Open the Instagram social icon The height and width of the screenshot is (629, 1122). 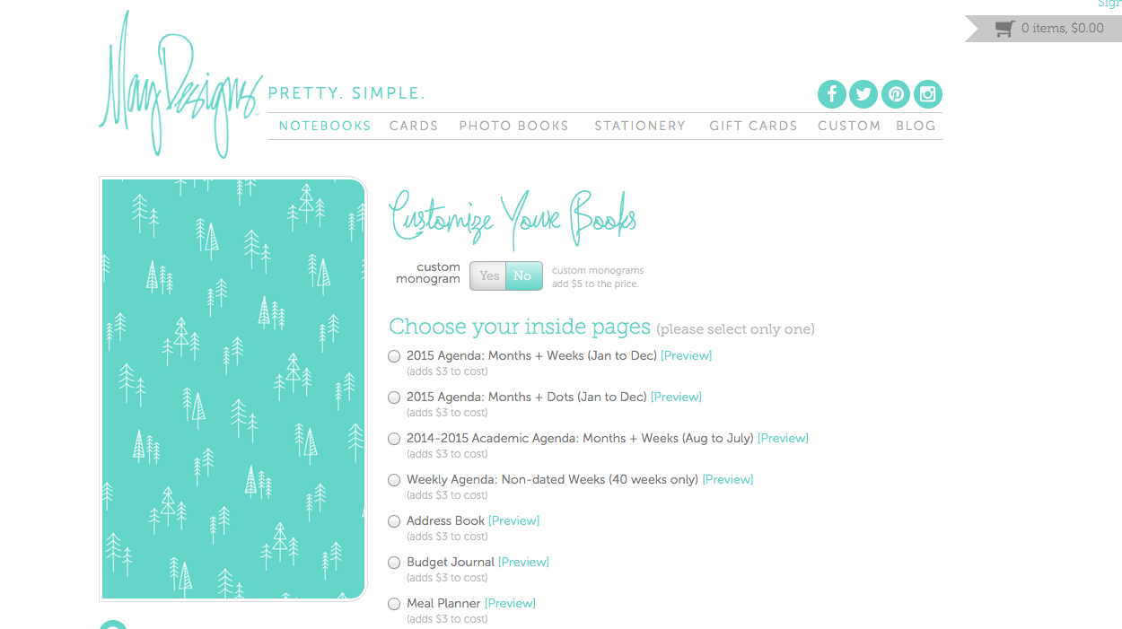coord(928,94)
